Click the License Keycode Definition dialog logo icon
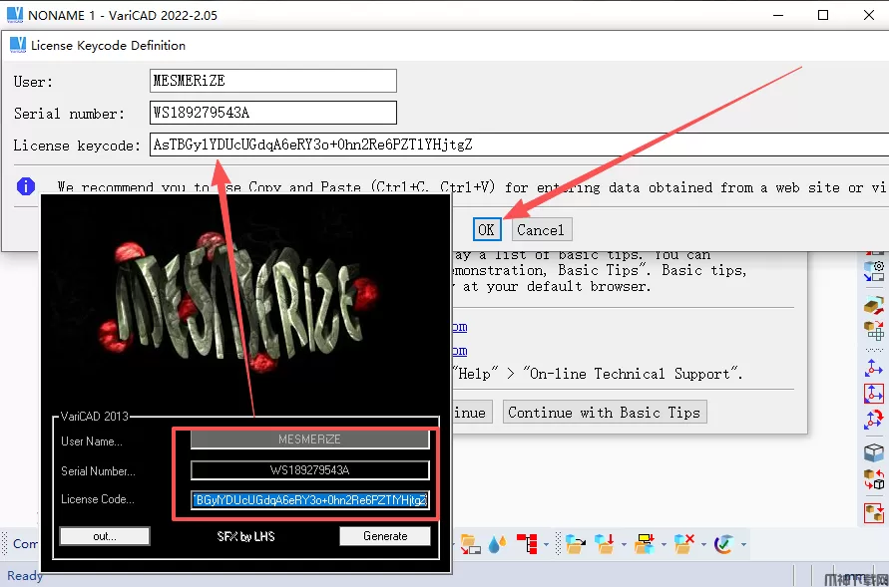 tap(18, 45)
